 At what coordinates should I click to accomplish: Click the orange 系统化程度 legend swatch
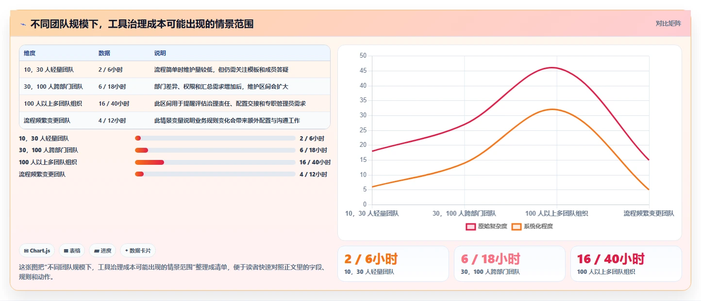[x=517, y=226]
